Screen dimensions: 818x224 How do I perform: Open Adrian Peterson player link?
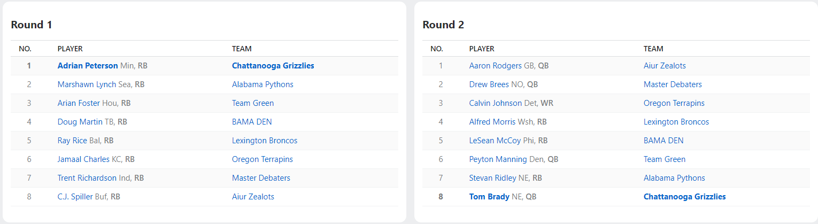88,66
